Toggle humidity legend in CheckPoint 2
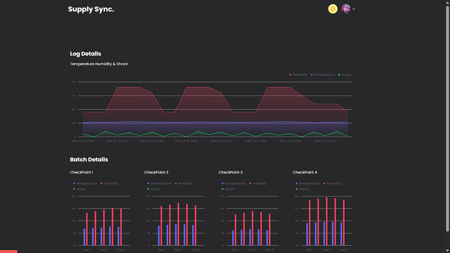 [x=184, y=183]
